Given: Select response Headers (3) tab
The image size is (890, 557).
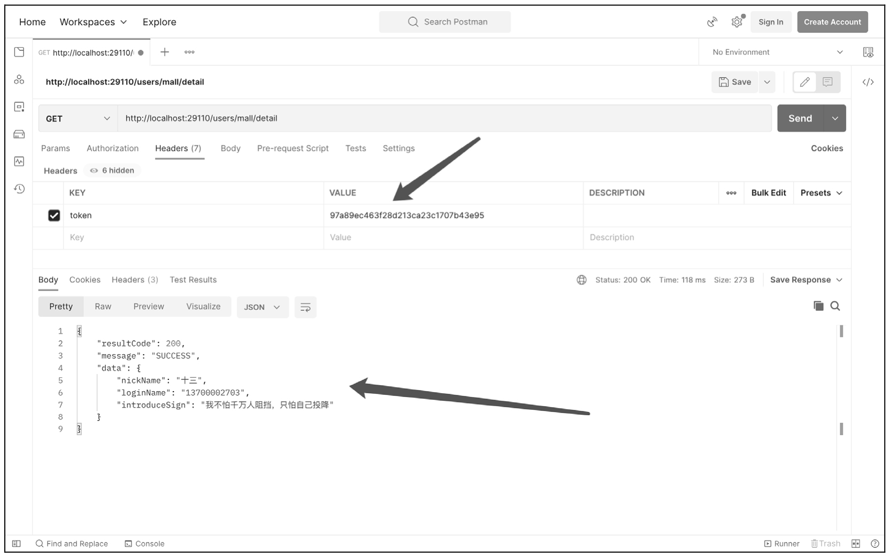Looking at the screenshot, I should [135, 280].
